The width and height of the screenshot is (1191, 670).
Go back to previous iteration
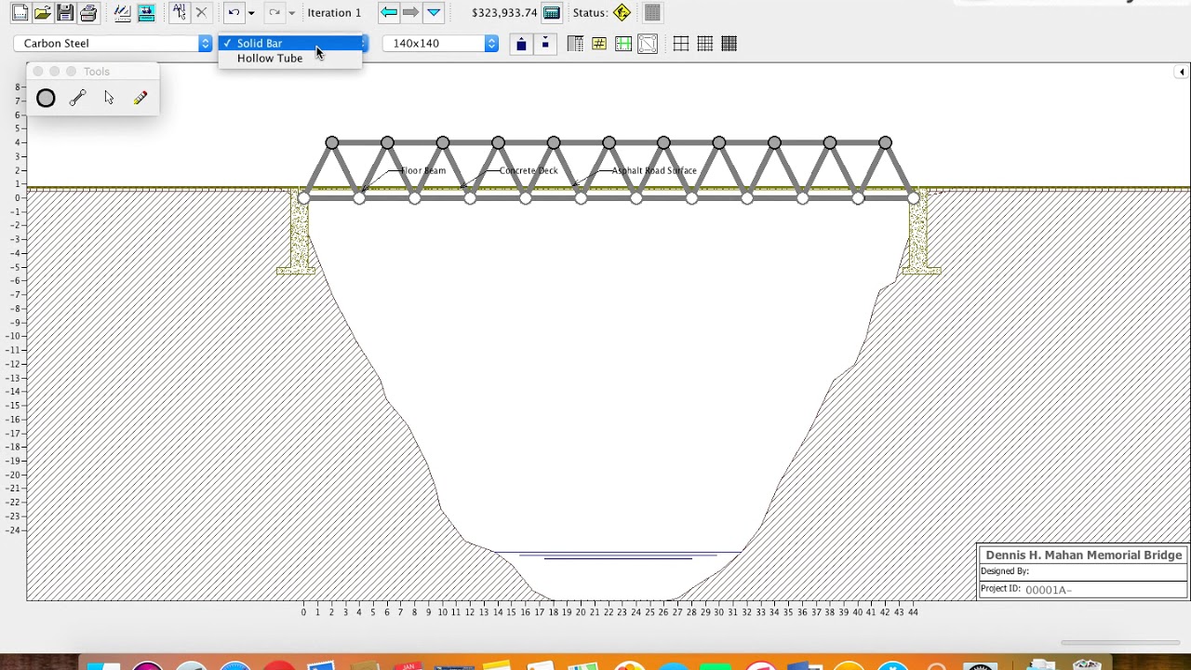point(389,13)
